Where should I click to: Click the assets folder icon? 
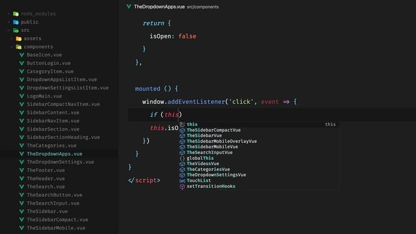tap(19, 39)
